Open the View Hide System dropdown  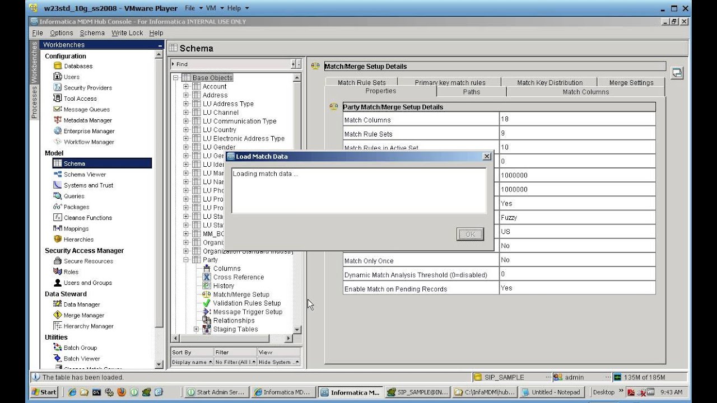pos(278,362)
